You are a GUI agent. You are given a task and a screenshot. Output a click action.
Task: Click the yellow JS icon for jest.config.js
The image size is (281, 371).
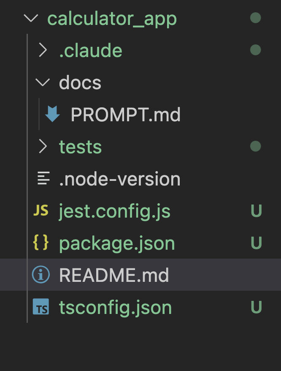coord(41,210)
